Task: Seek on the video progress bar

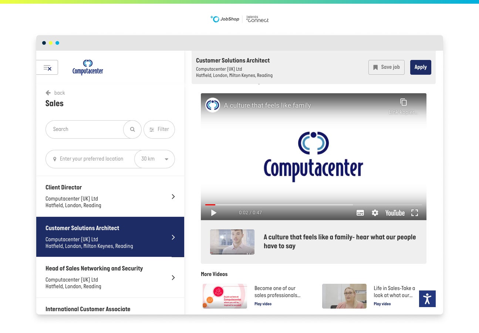Action: [314, 205]
